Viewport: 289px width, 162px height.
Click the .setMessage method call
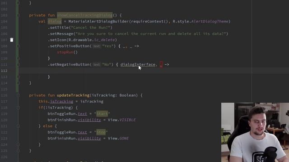pyautogui.click(x=61, y=34)
